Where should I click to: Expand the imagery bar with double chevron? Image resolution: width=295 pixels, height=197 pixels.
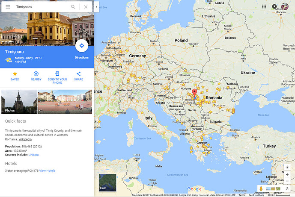pyautogui.click(x=287, y=188)
